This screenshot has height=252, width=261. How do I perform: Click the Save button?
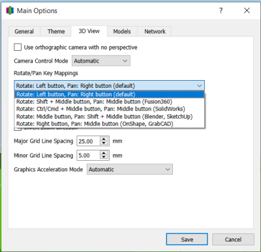tap(187, 240)
